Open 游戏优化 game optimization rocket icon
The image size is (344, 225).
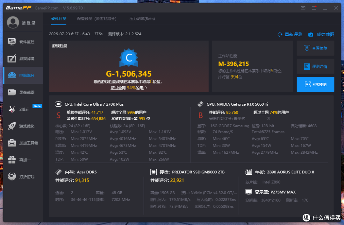click(12, 126)
